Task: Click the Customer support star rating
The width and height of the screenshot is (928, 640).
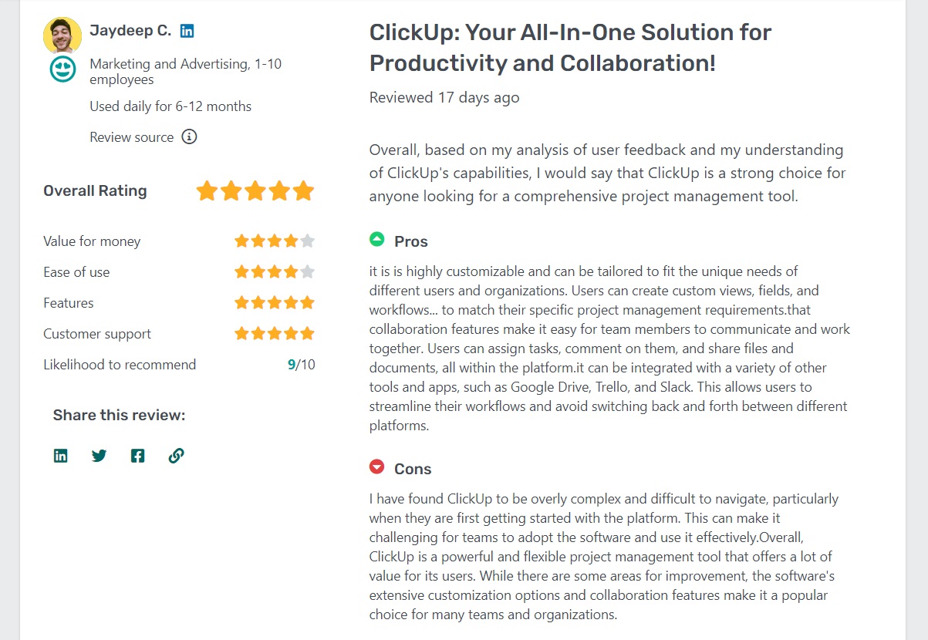Action: (x=275, y=333)
